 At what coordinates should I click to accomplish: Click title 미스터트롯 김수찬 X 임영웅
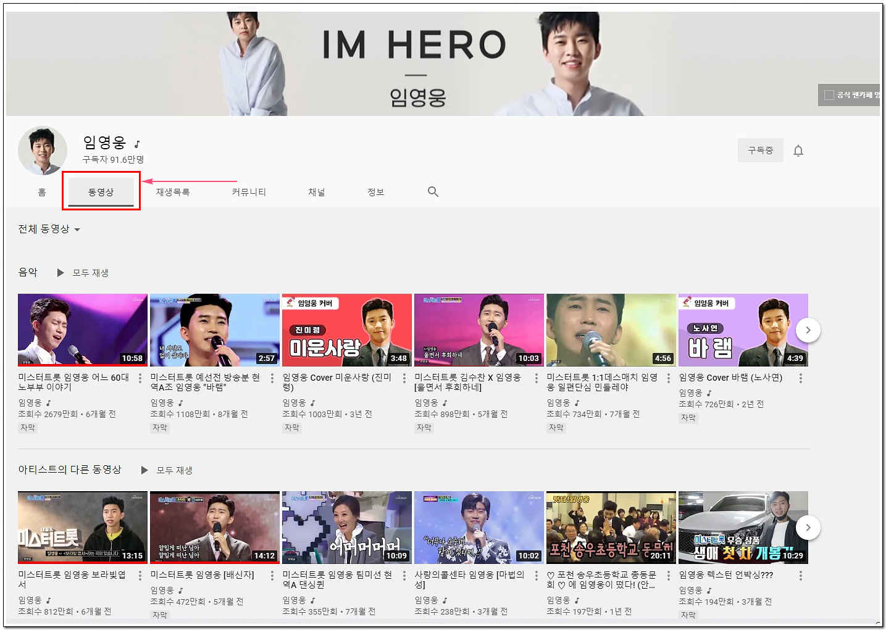click(x=467, y=383)
